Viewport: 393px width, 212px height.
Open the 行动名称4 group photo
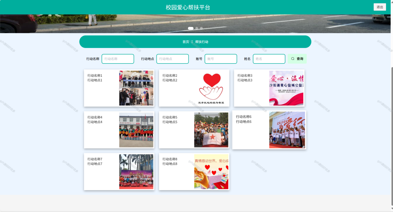pos(136,130)
